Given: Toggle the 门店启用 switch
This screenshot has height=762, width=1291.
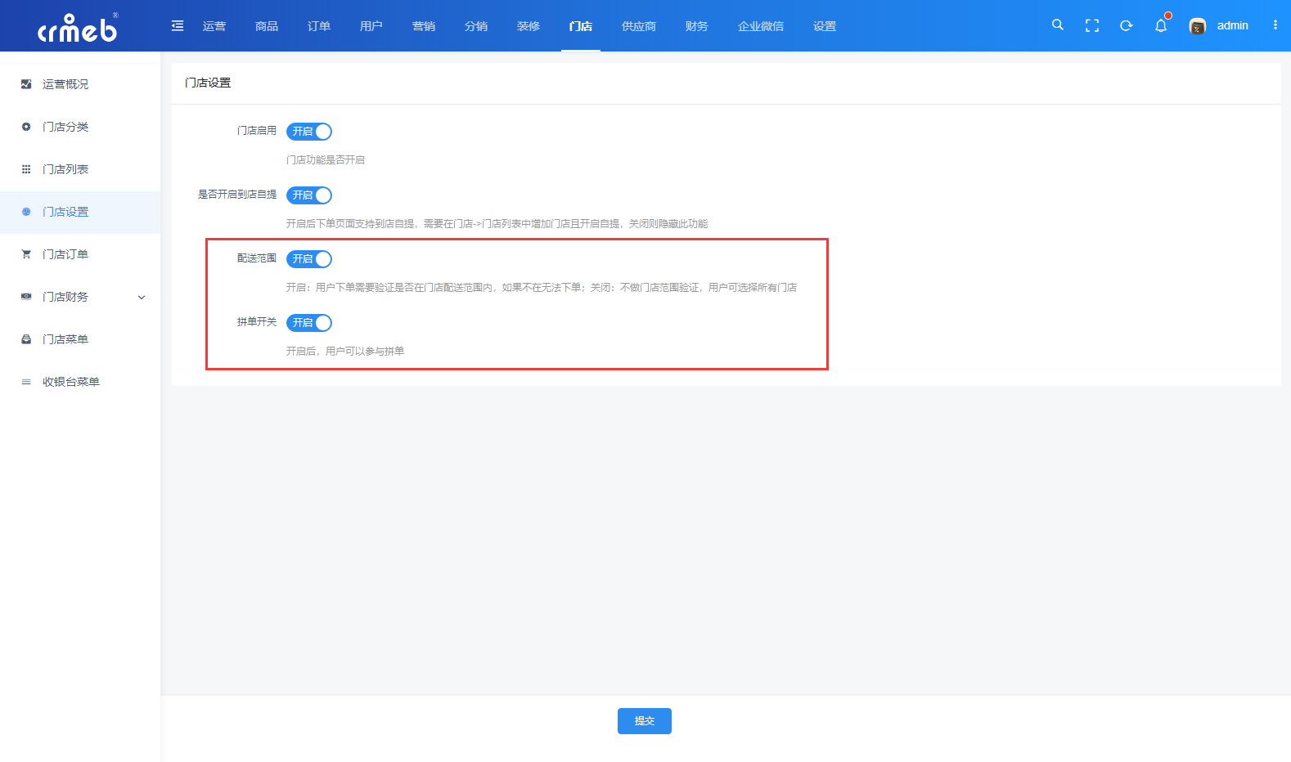Looking at the screenshot, I should [x=309, y=132].
